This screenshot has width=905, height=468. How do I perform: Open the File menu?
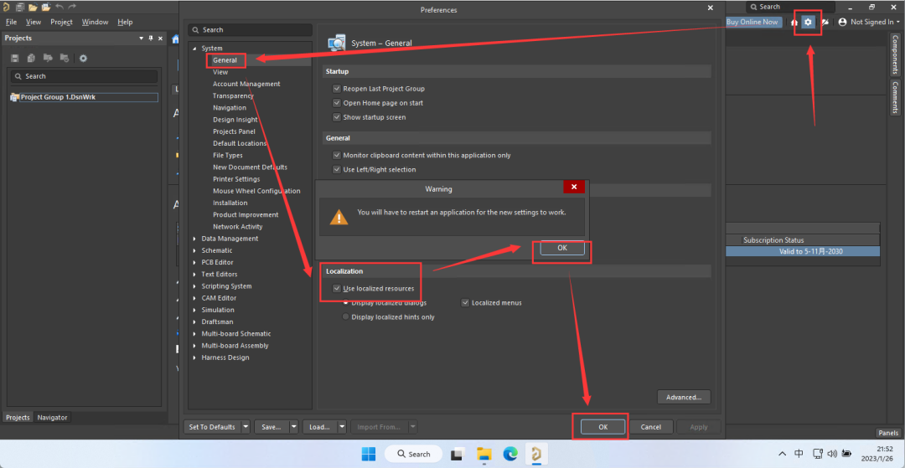[x=12, y=22]
